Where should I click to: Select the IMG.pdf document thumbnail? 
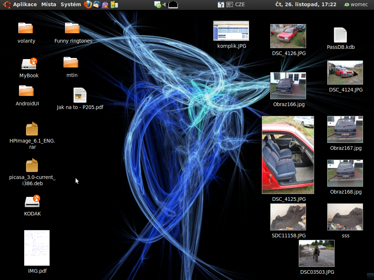point(37,248)
